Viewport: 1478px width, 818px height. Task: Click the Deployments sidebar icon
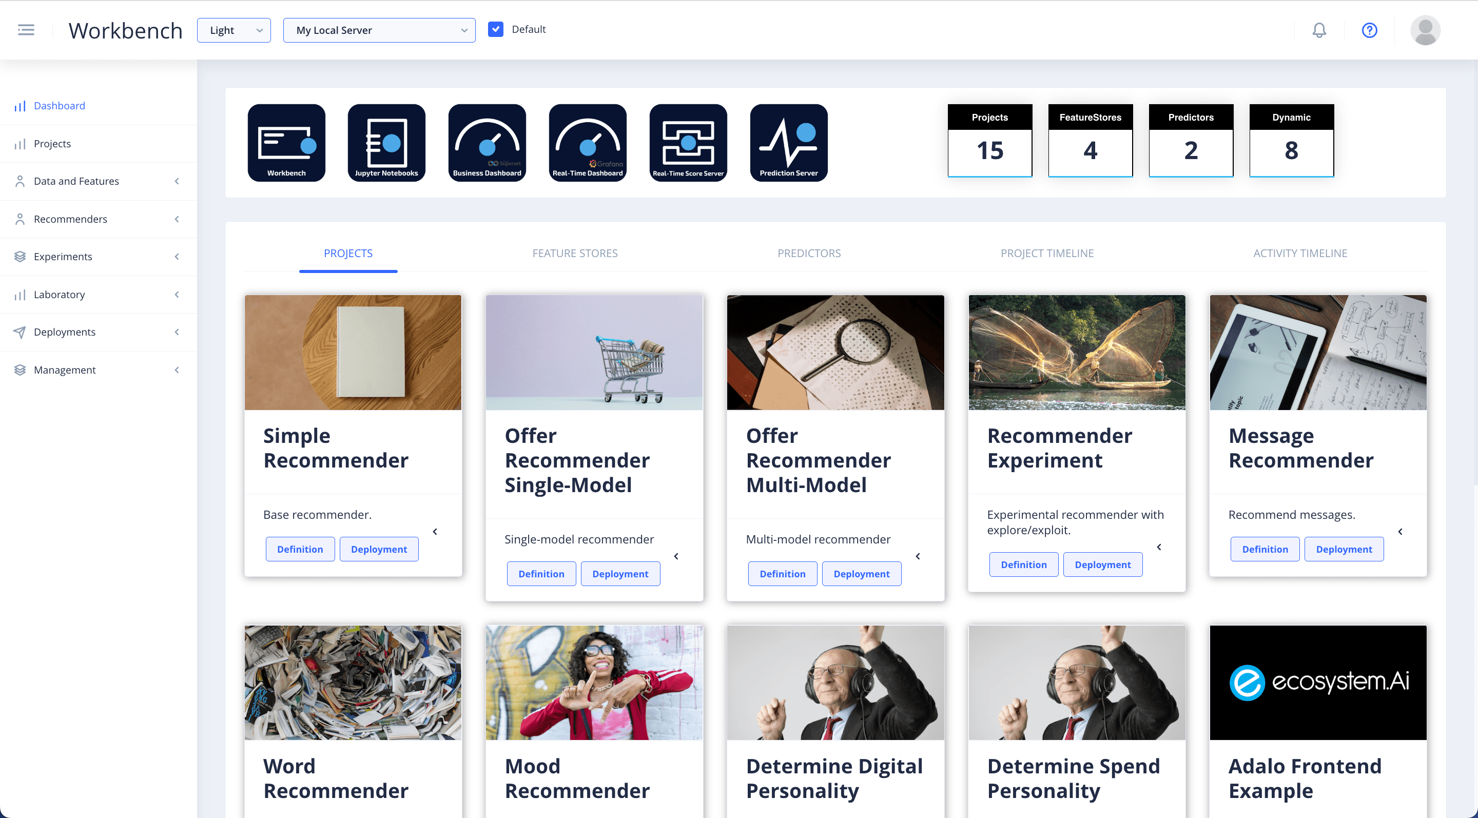tap(20, 332)
